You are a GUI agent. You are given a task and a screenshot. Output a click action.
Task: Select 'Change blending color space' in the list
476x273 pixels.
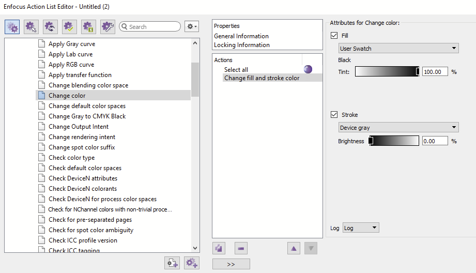point(88,85)
